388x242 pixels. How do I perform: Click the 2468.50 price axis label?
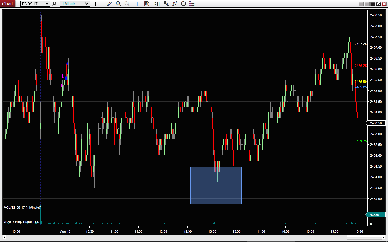point(376,15)
